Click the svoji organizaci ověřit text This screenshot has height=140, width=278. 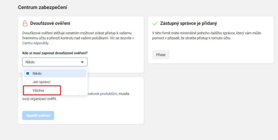(x=39, y=99)
